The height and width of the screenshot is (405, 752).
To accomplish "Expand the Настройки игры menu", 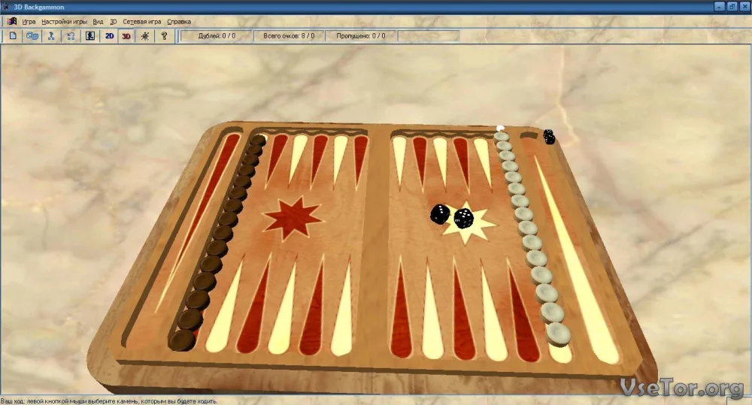I will coord(64,22).
